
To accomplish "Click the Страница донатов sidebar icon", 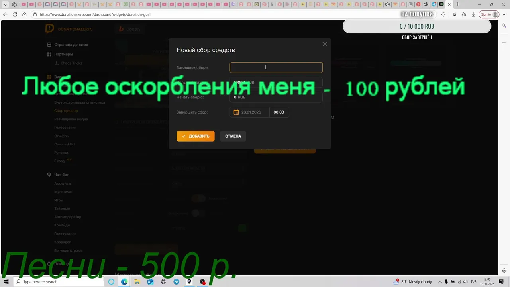I will pyautogui.click(x=49, y=45).
